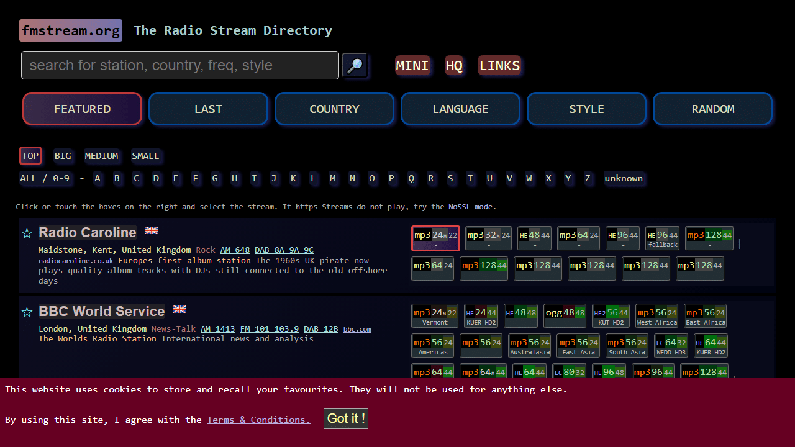Star Radio Caroline as favourite
Viewport: 795px width, 447px height.
[x=27, y=233]
